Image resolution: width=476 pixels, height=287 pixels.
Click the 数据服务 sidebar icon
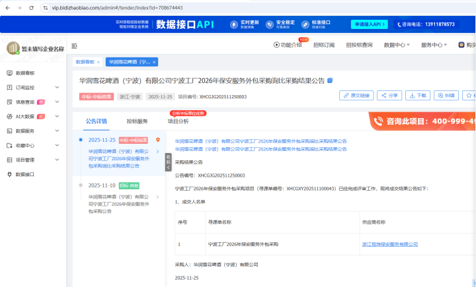(9, 131)
